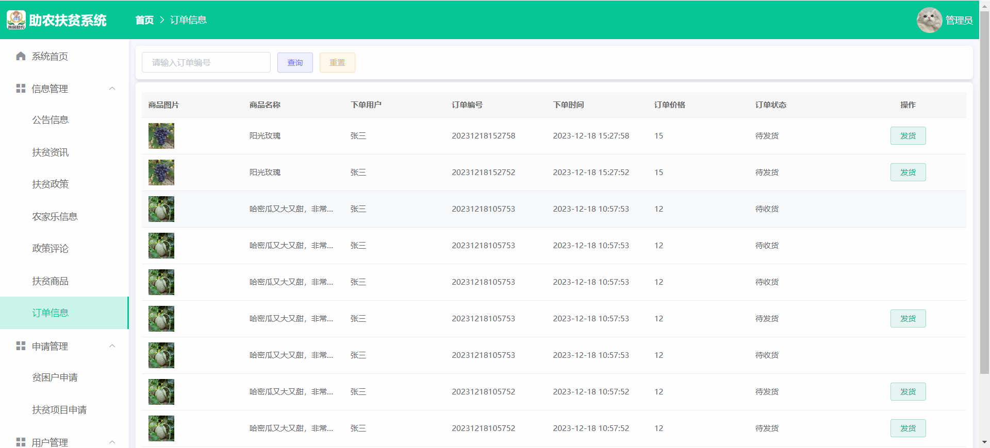This screenshot has height=448, width=990.
Task: Click the 订单编号 column header
Action: coord(467,105)
